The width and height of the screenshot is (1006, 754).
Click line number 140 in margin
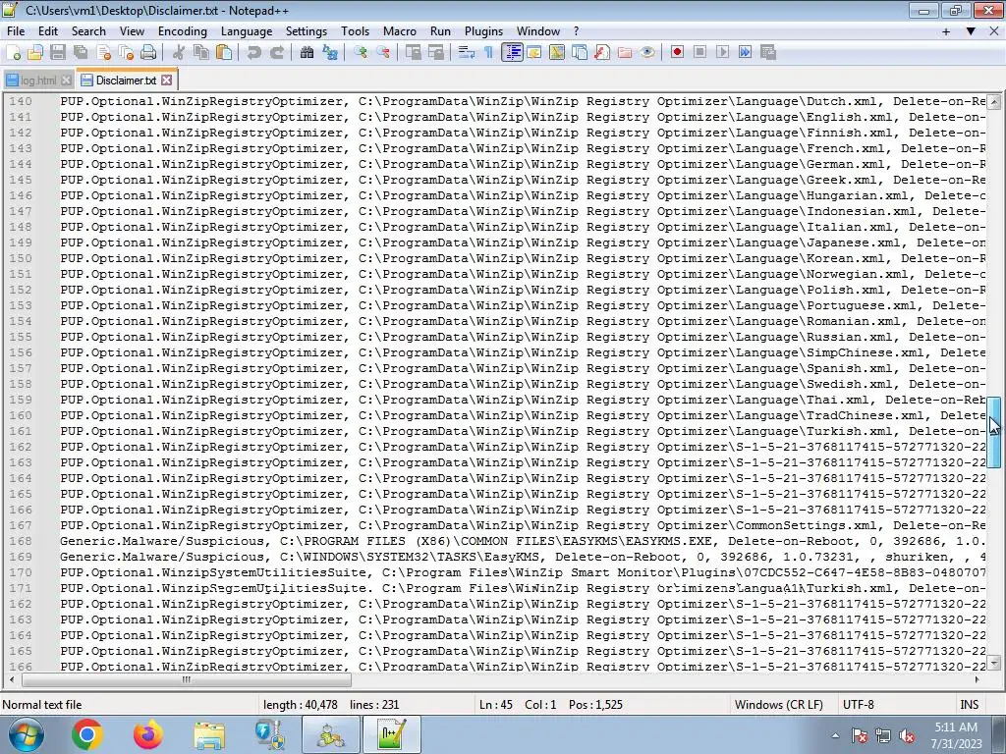[21, 101]
